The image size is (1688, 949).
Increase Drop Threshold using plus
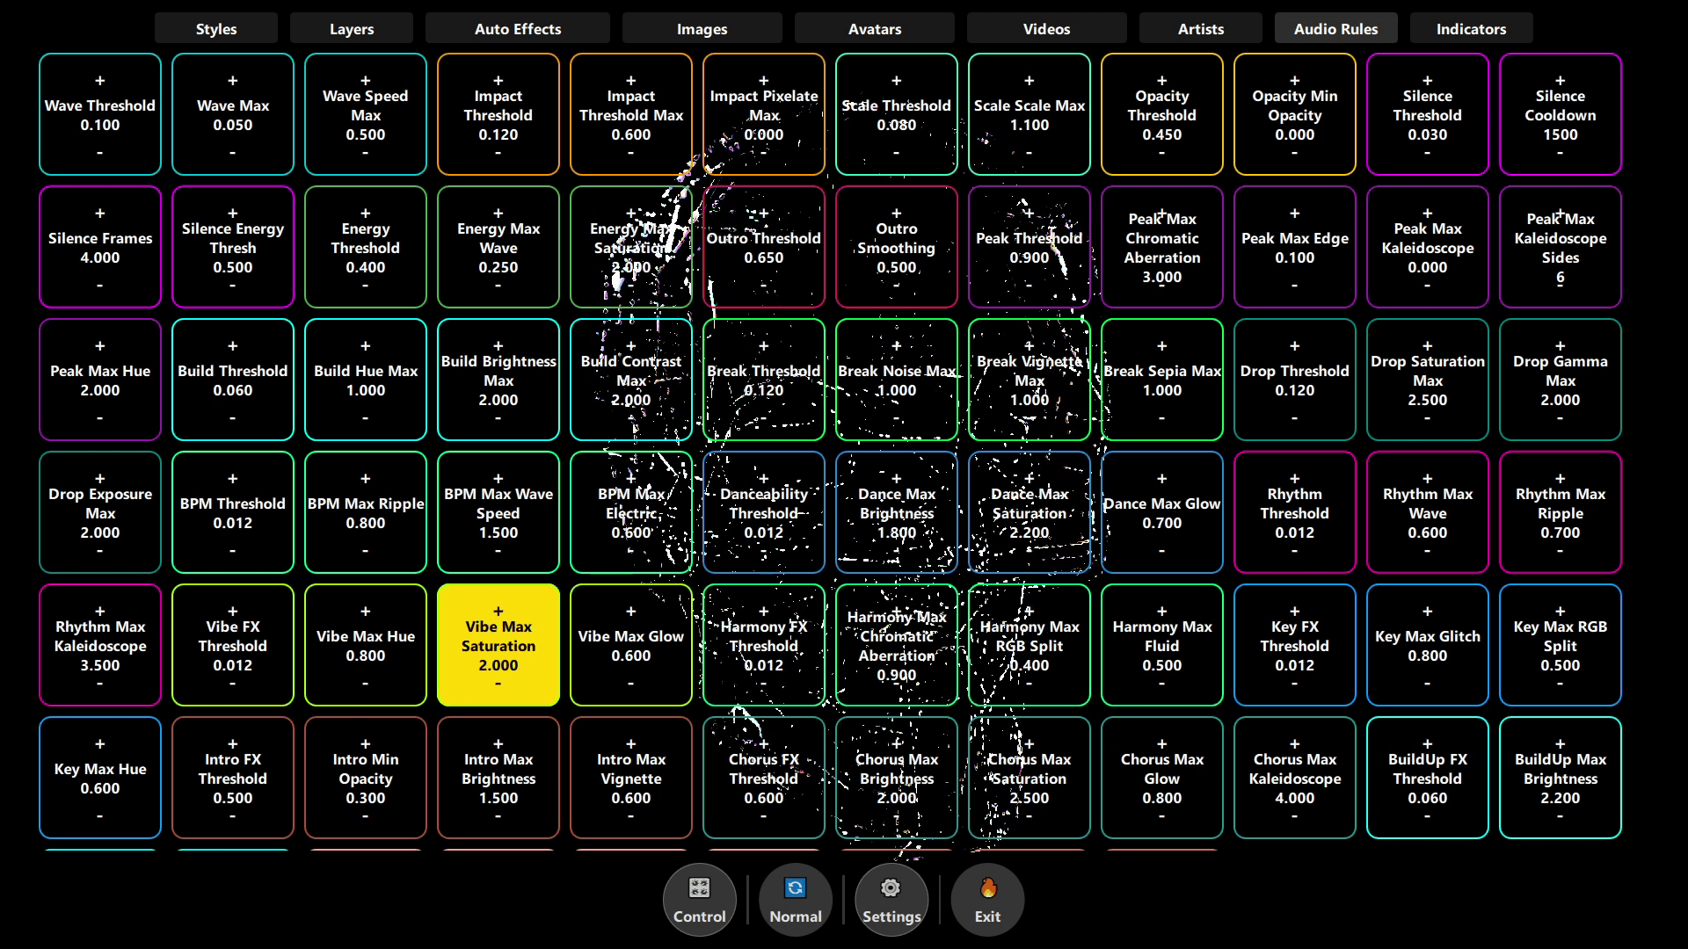[1295, 346]
